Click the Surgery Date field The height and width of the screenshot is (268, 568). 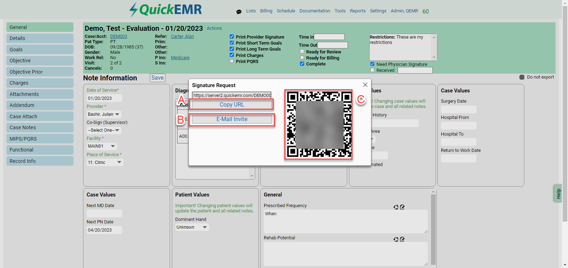pos(459,109)
